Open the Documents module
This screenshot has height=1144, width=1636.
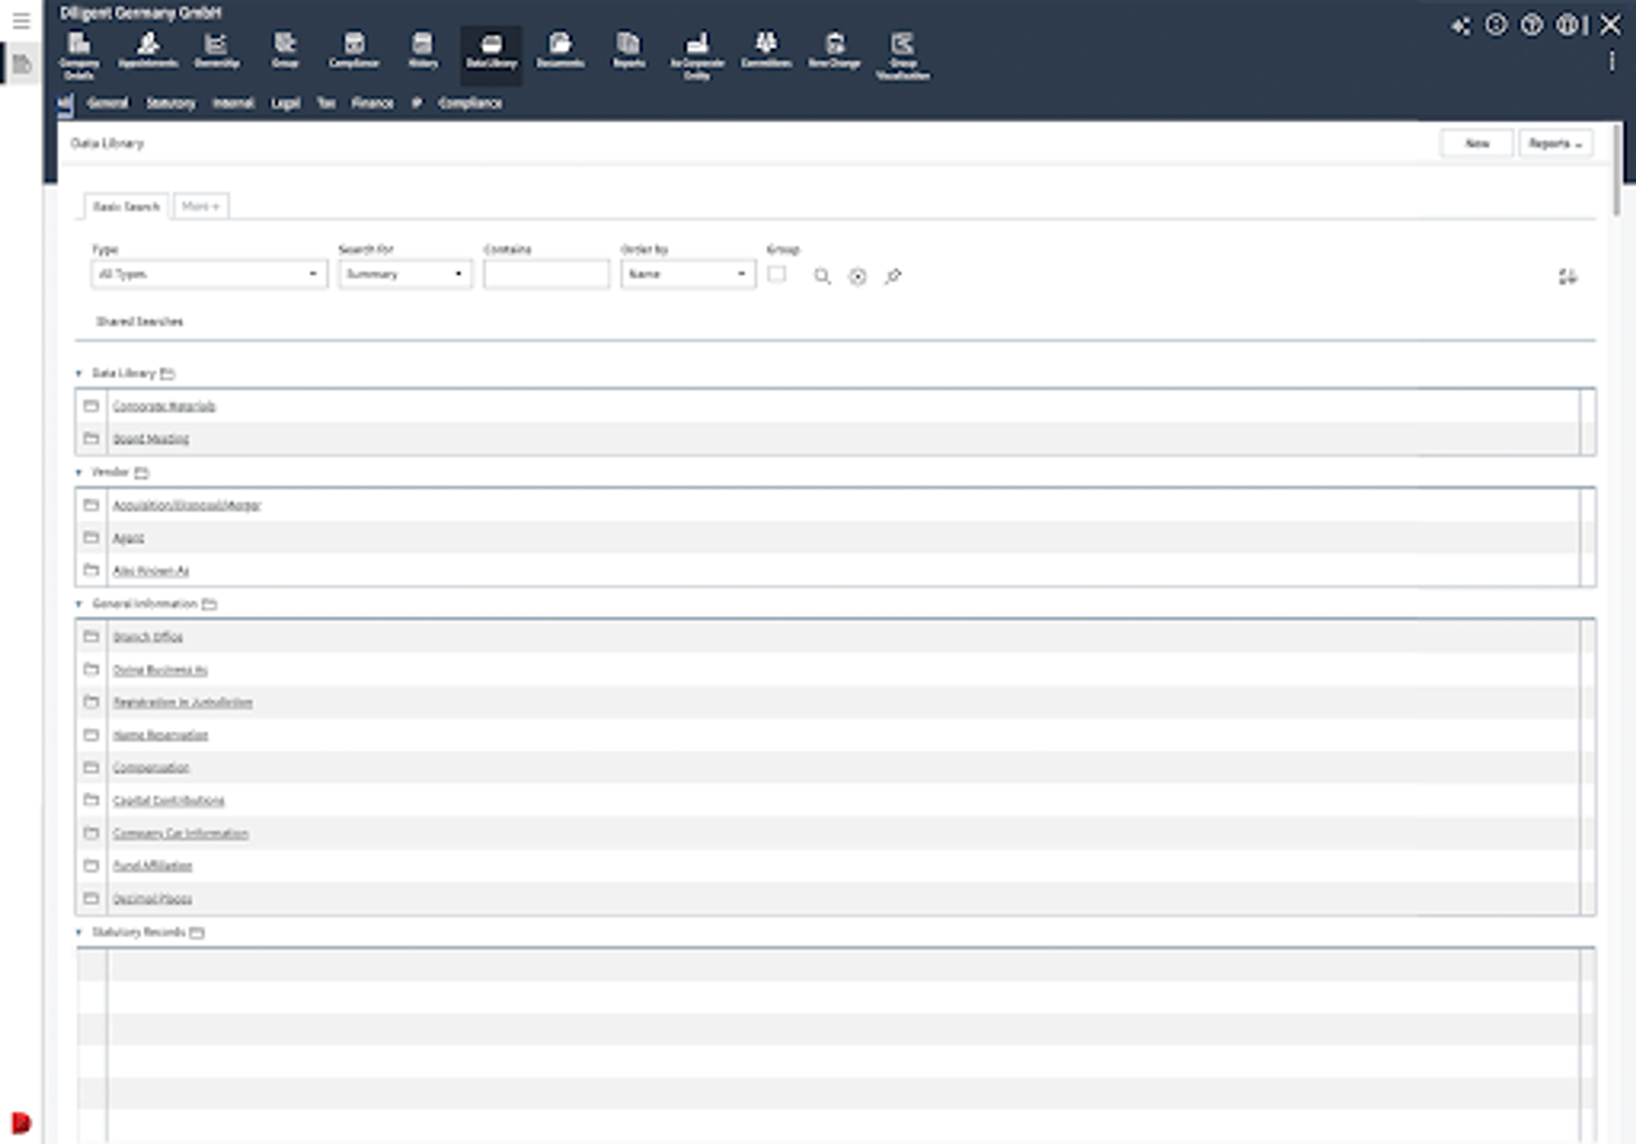click(560, 50)
